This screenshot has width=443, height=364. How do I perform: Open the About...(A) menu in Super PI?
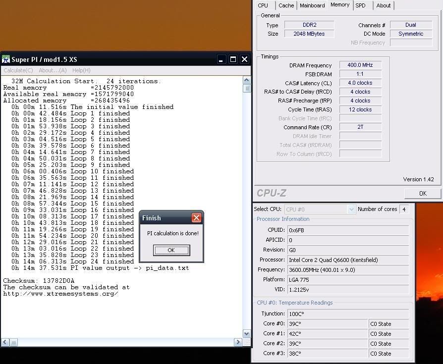tap(53, 70)
